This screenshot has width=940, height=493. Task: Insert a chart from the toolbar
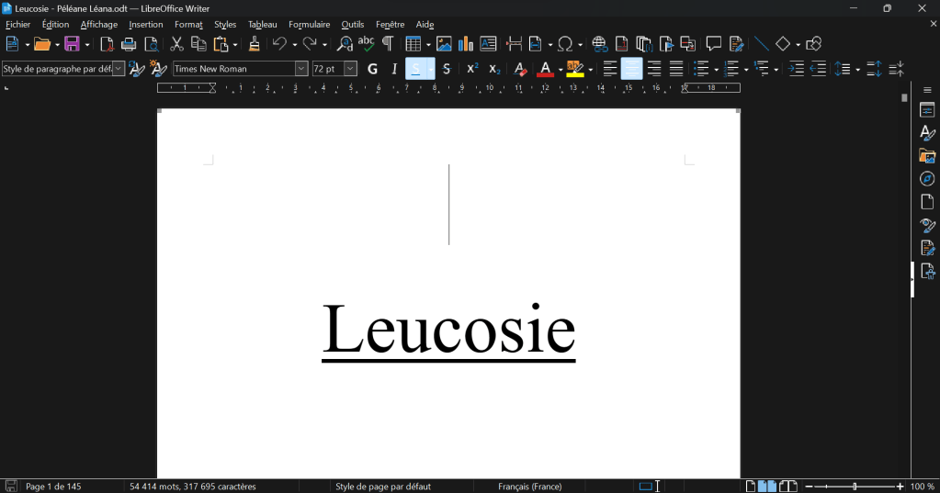(466, 44)
